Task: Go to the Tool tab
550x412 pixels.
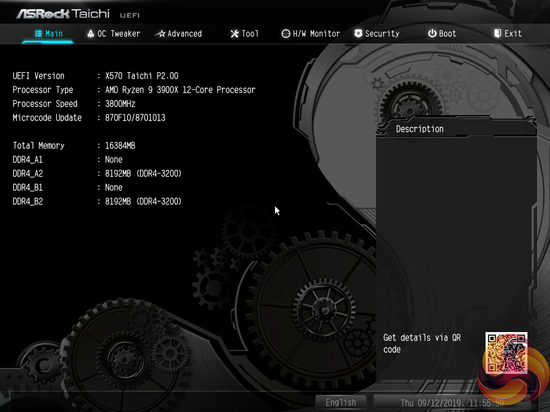Action: (244, 34)
